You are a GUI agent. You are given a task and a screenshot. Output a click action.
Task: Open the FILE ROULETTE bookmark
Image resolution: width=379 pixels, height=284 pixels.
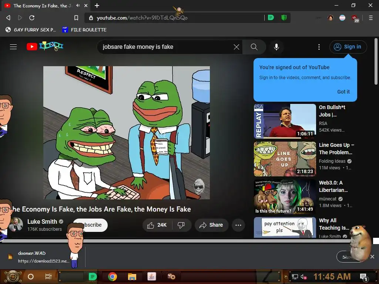pyautogui.click(x=84, y=30)
